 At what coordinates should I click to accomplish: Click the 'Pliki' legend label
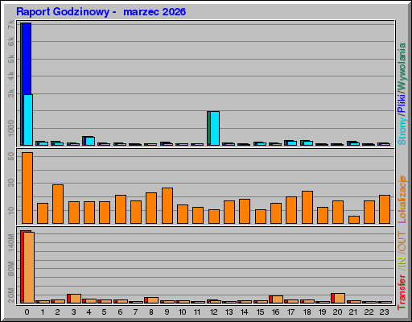(x=402, y=103)
